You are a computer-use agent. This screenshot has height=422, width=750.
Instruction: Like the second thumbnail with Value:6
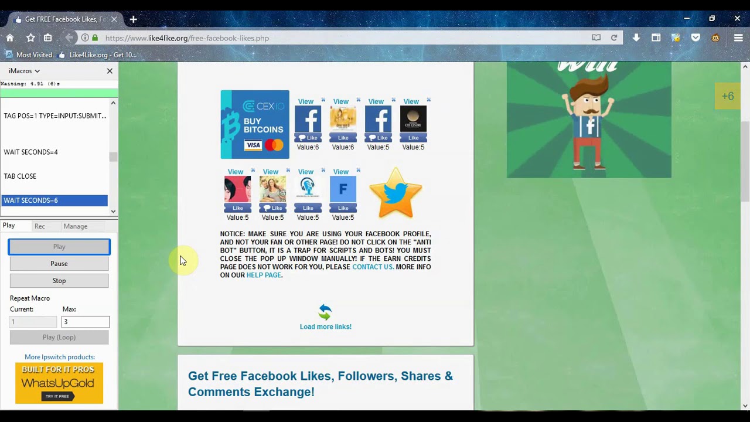(343, 138)
